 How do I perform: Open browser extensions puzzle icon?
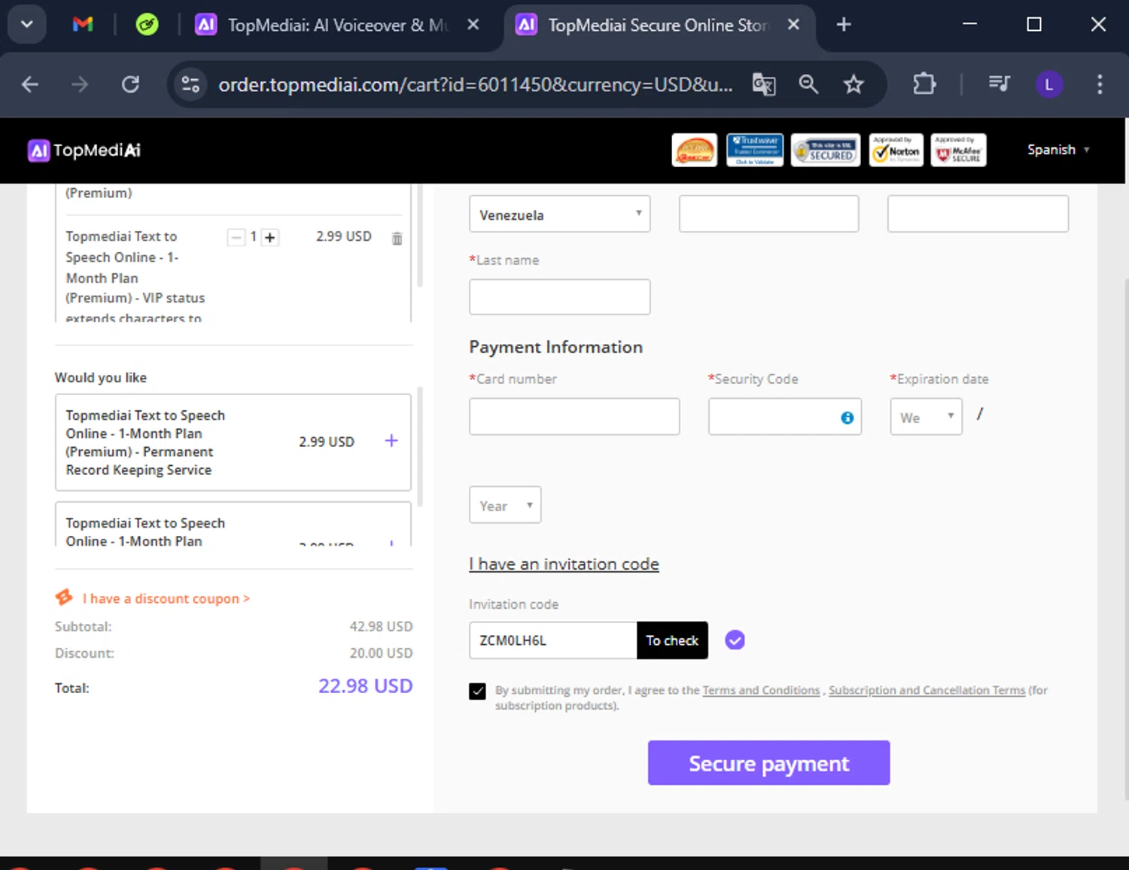pos(924,84)
